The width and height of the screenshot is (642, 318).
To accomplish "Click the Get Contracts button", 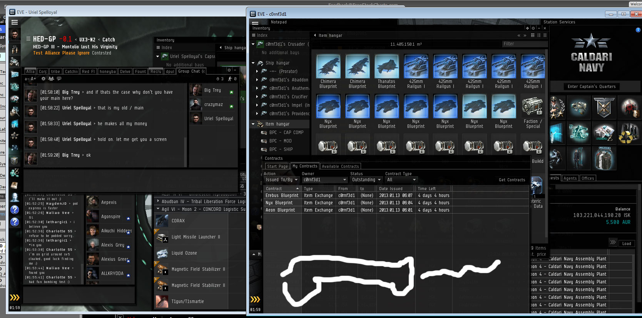I will pos(512,180).
